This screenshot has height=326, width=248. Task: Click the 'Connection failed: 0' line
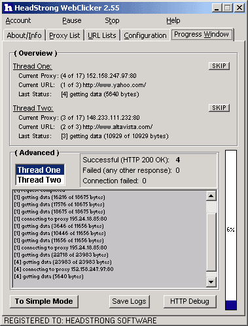tap(115, 181)
